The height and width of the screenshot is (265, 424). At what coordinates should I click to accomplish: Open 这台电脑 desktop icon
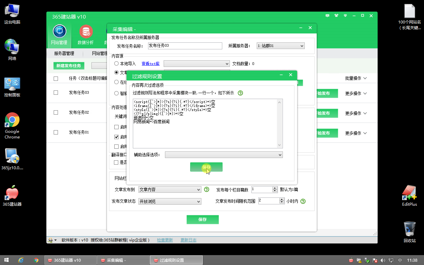coord(12,14)
